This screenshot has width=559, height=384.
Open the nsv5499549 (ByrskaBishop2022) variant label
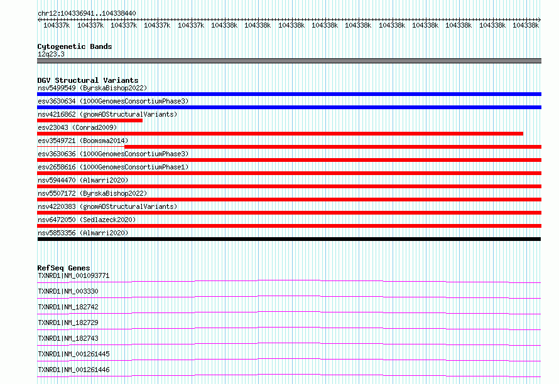pyautogui.click(x=92, y=88)
